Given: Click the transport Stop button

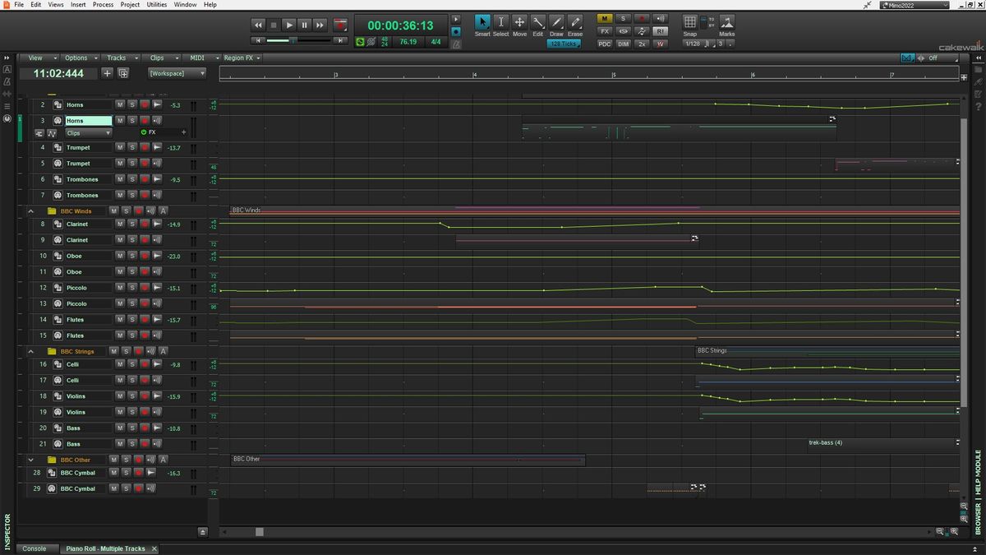Looking at the screenshot, I should pyautogui.click(x=274, y=25).
